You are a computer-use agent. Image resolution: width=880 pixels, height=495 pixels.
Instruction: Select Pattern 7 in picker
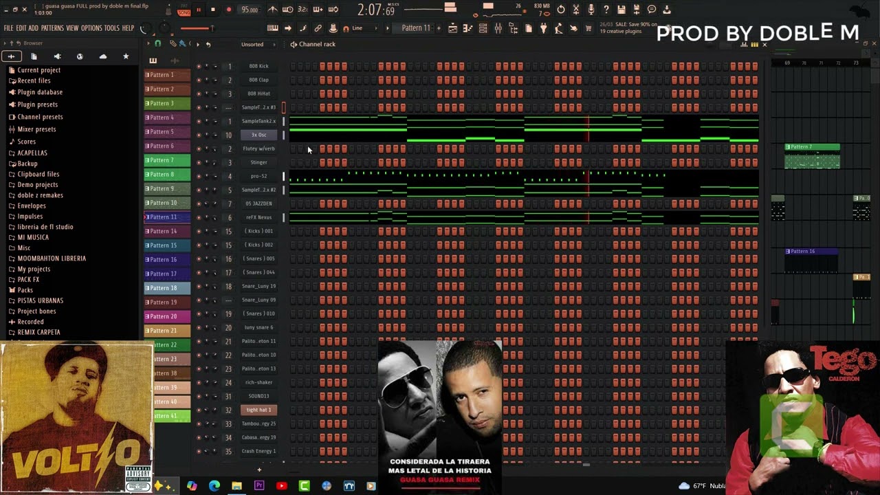tap(167, 160)
